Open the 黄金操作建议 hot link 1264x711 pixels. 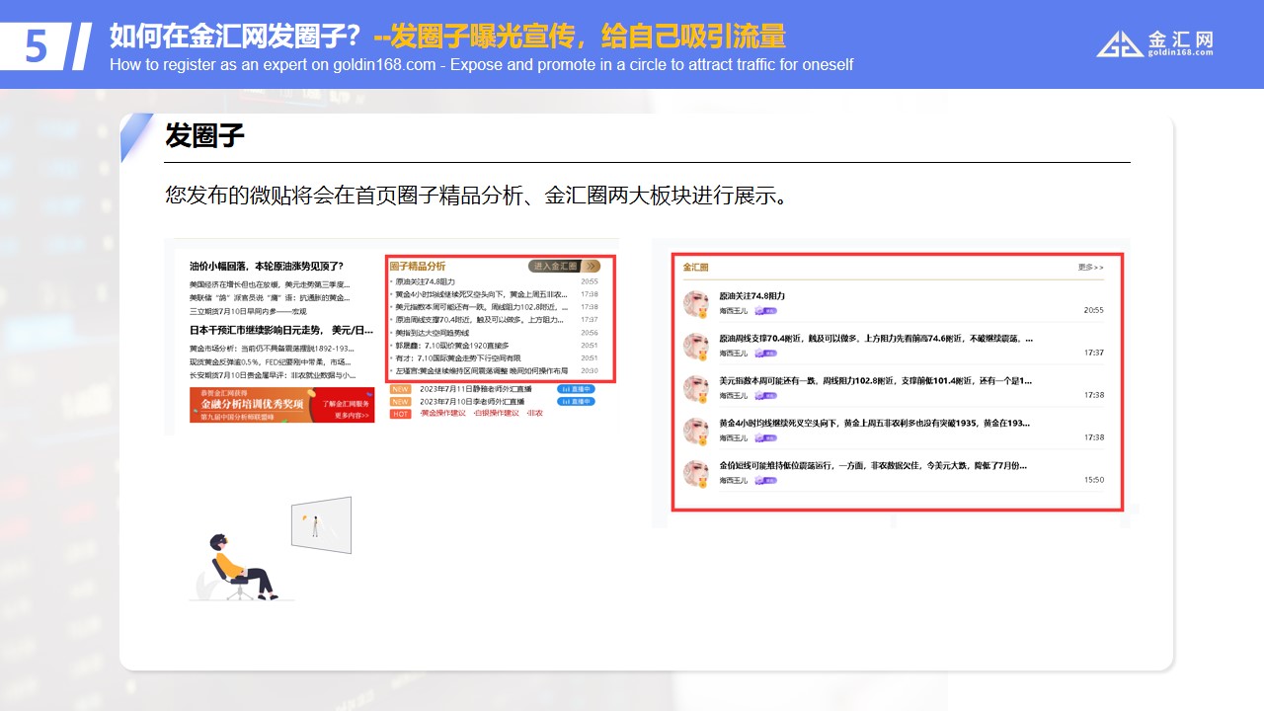(442, 414)
